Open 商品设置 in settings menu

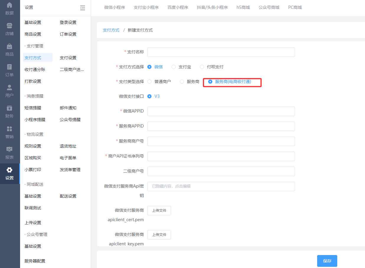(x=33, y=34)
